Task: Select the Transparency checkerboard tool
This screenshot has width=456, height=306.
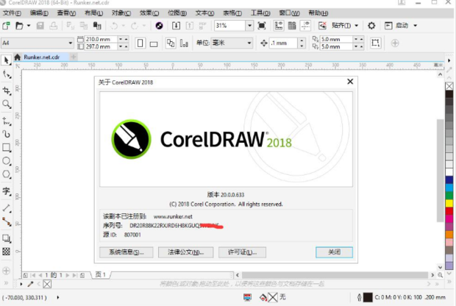Action: (x=6, y=252)
